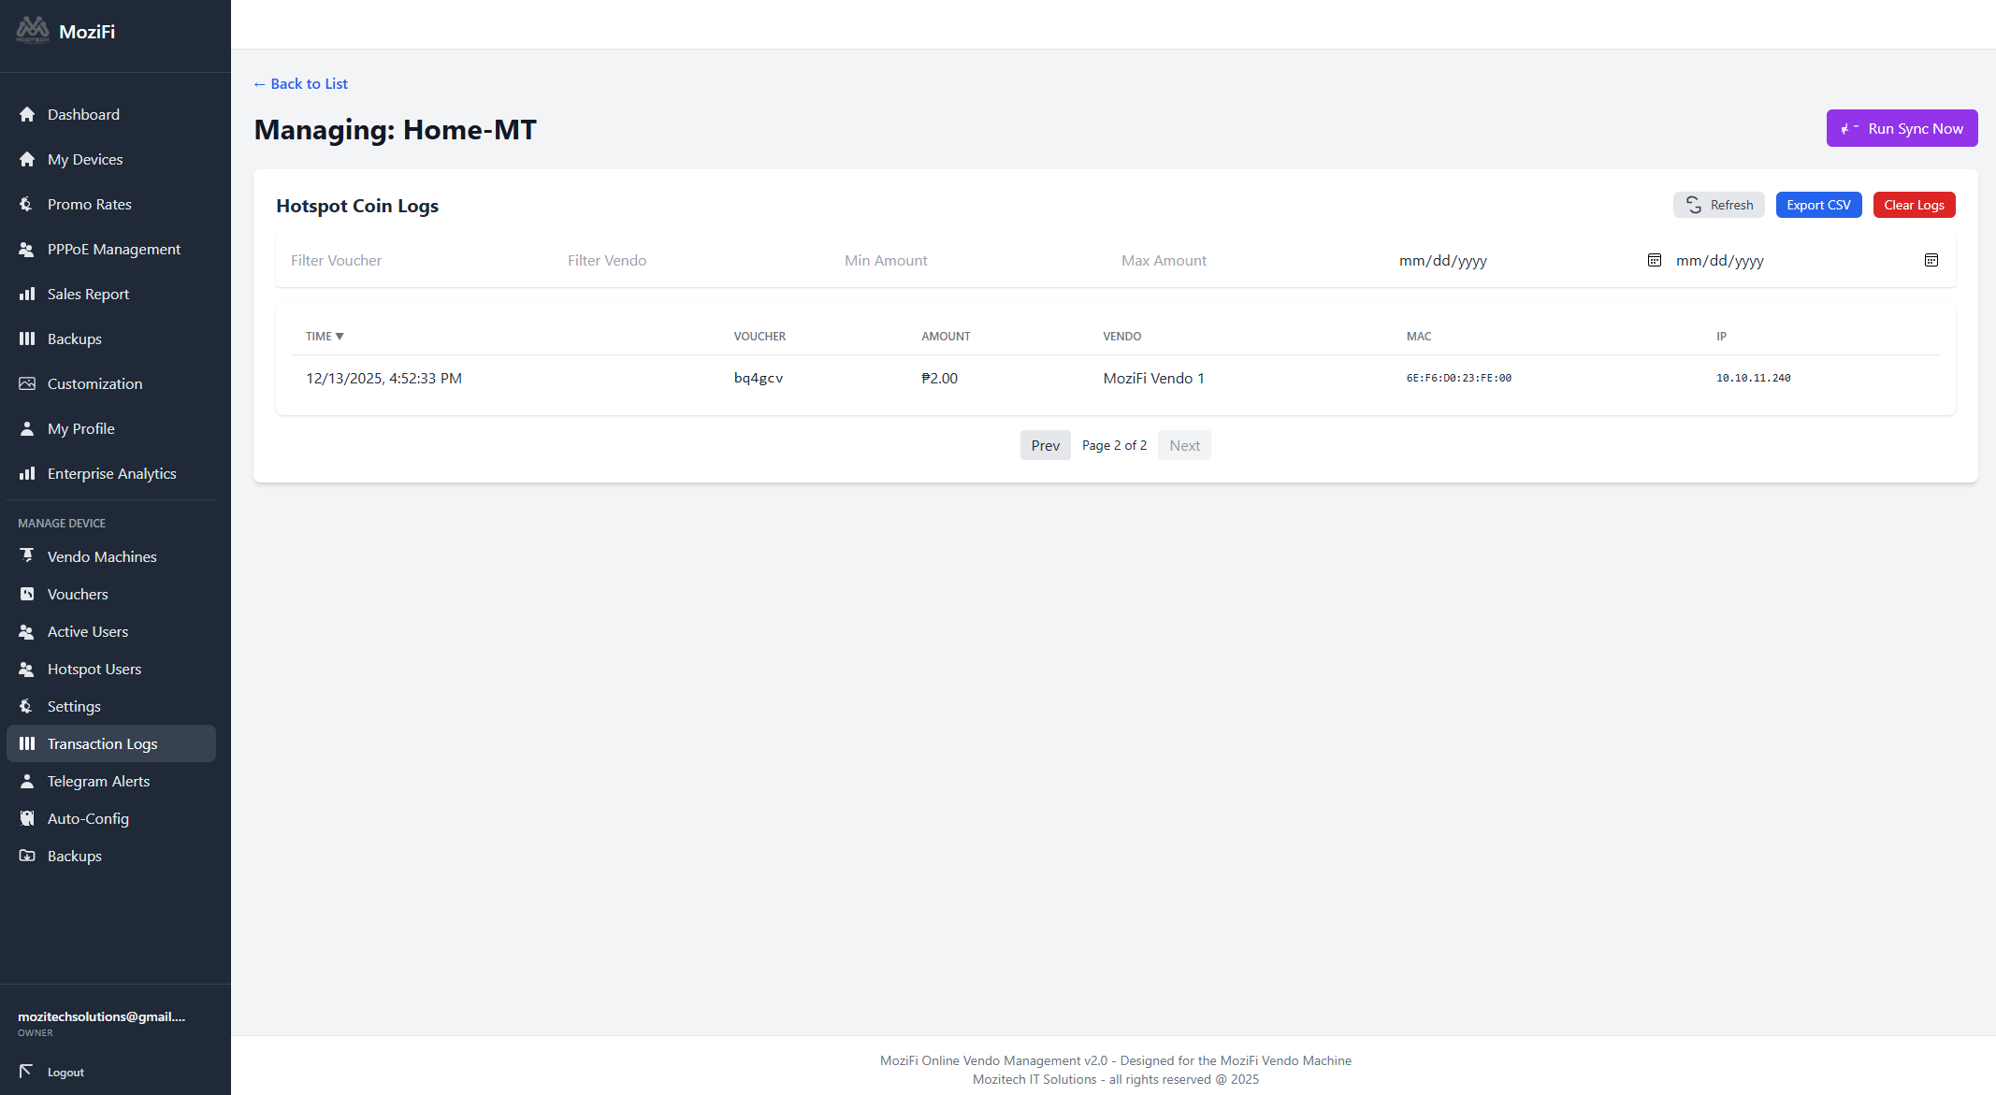This screenshot has height=1095, width=1996.
Task: Open the start date calendar picker
Action: tap(1654, 260)
